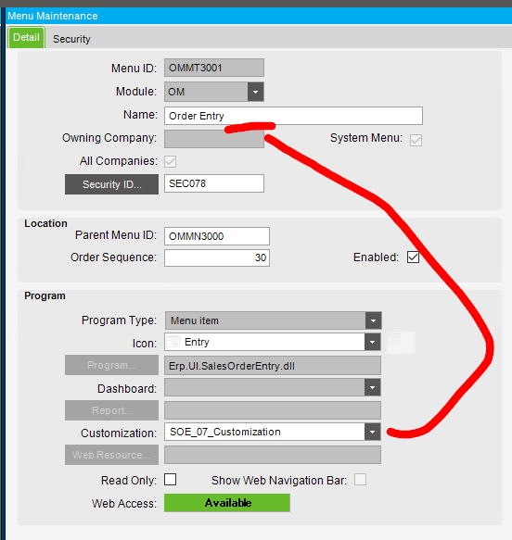Screen dimensions: 512x540
Task: Toggle the Read Only checkbox
Action: (171, 480)
